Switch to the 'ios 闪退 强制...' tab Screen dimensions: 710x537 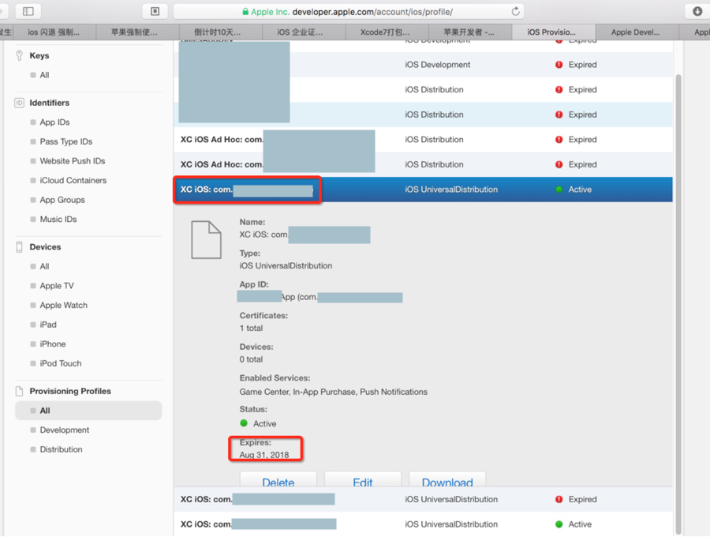54,32
